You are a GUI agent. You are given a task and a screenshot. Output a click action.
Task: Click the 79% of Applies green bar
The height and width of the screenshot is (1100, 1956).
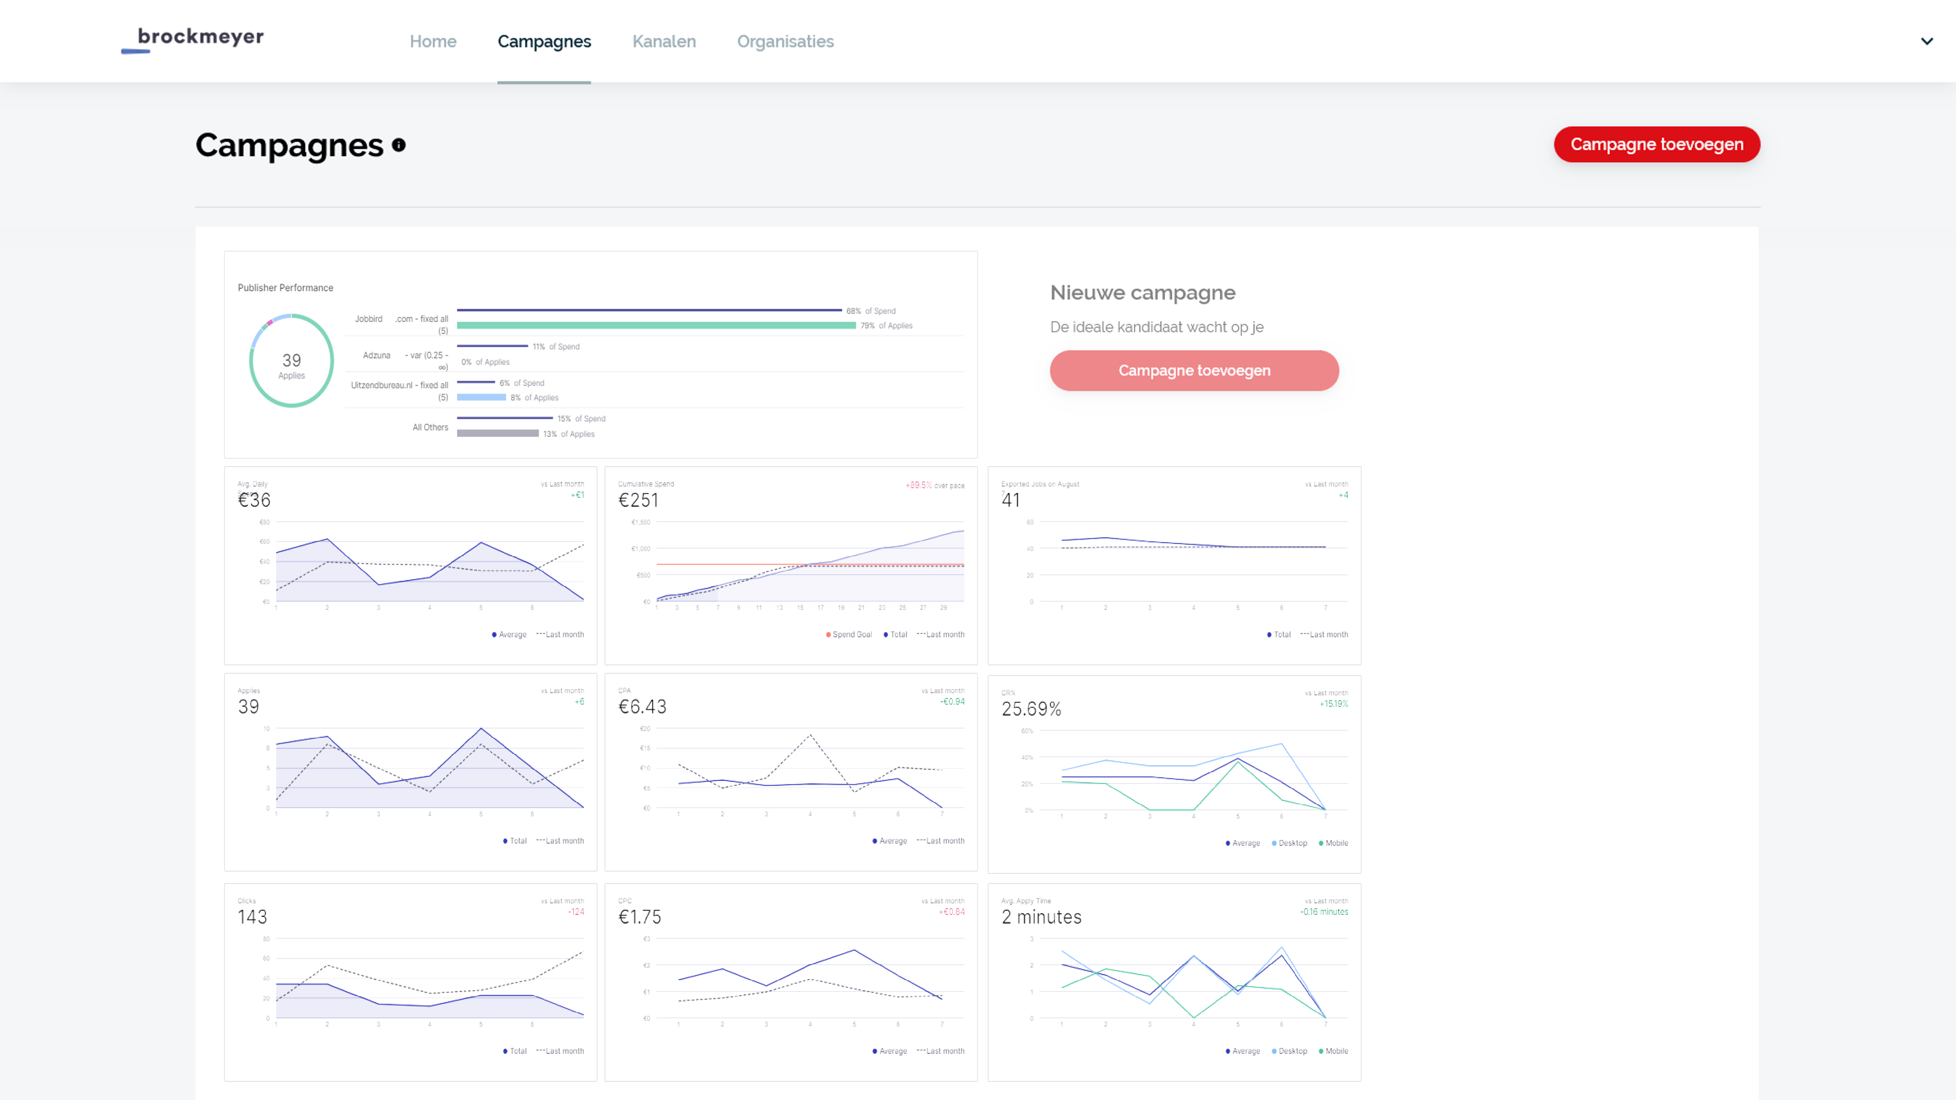coord(656,326)
